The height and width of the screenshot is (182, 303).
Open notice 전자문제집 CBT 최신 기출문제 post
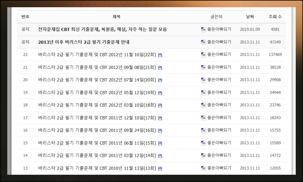[102, 30]
